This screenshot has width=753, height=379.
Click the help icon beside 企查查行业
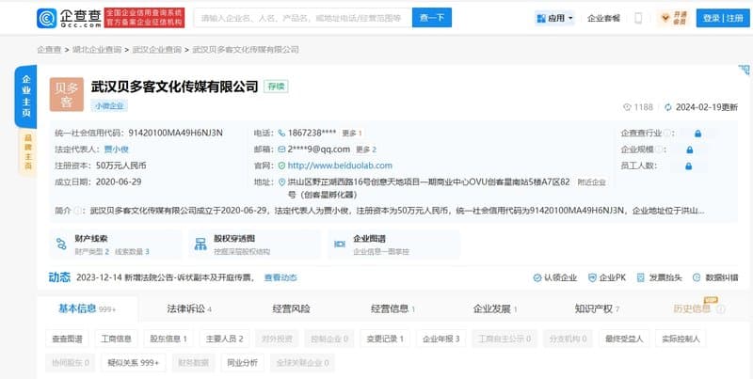pos(667,134)
